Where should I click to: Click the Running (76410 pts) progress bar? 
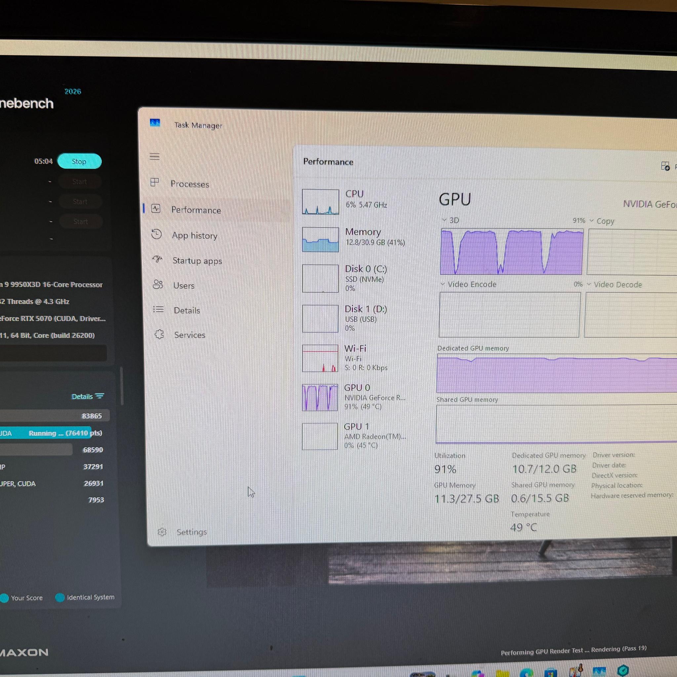click(51, 433)
